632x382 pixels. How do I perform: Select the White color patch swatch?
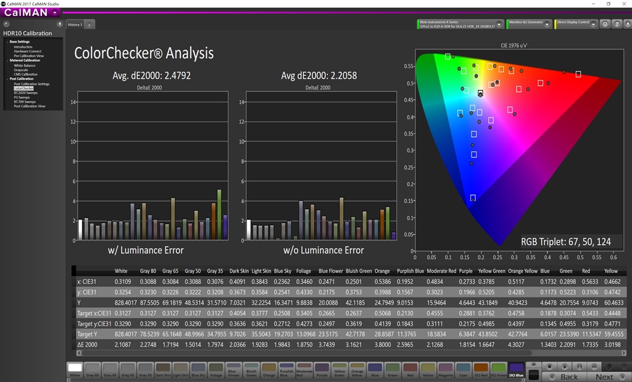[x=75, y=370]
